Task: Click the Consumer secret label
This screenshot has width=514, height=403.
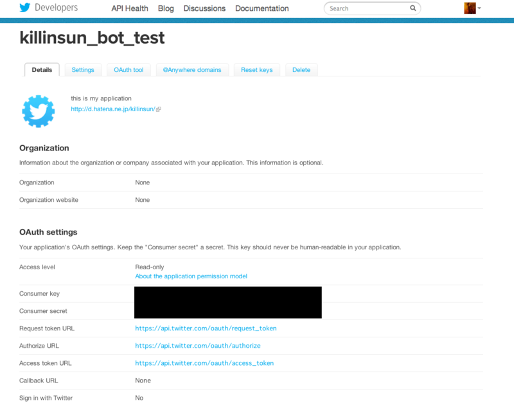Action: click(43, 311)
